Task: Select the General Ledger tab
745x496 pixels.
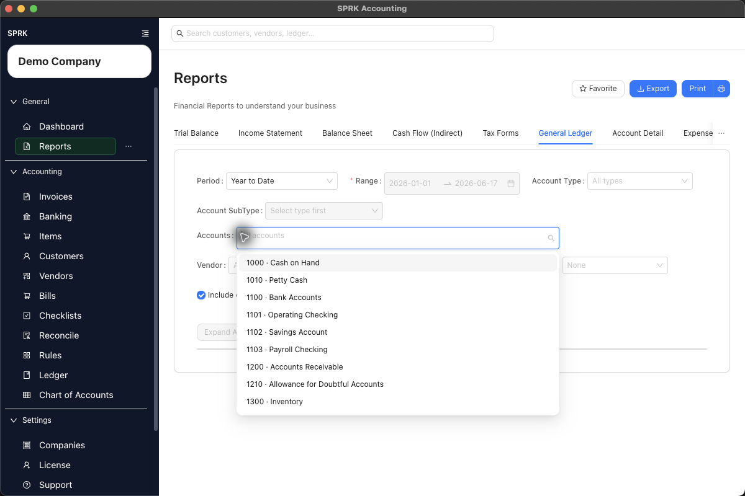Action: [x=566, y=133]
